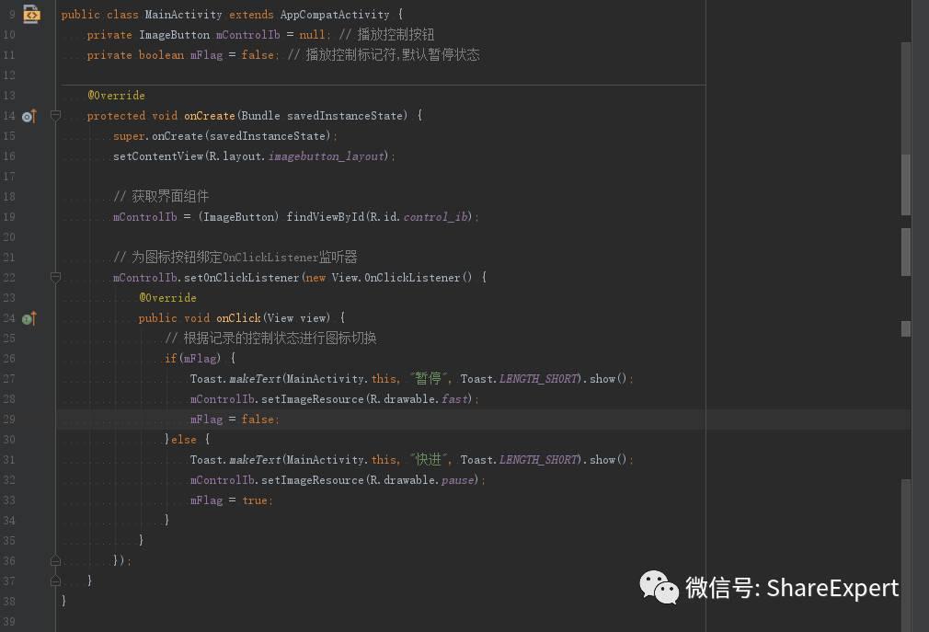Image resolution: width=929 pixels, height=632 pixels.
Task: Click the R.drawable.fast reference on line 28
Action: pyautogui.click(x=399, y=398)
